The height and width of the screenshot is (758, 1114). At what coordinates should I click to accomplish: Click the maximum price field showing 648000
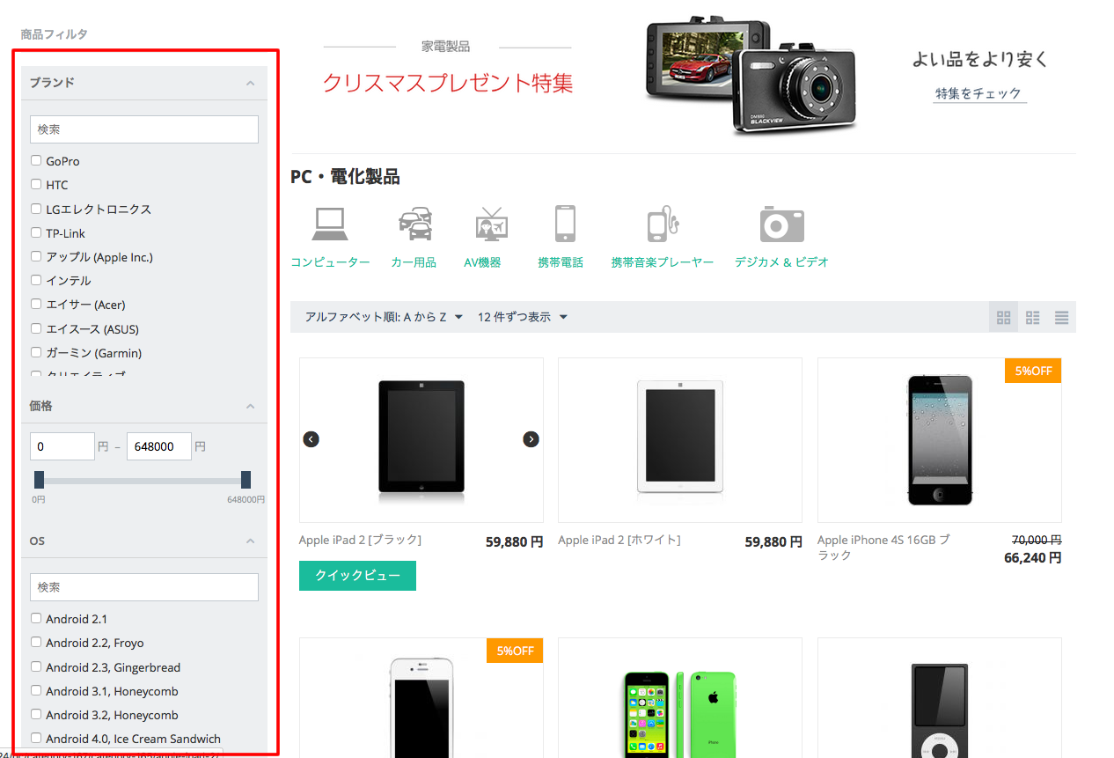tap(159, 446)
